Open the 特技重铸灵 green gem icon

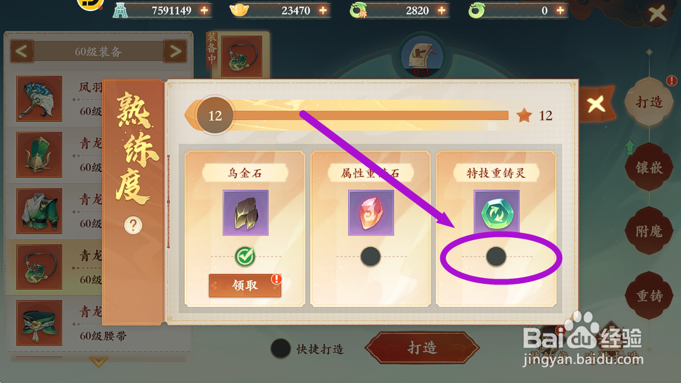click(496, 212)
